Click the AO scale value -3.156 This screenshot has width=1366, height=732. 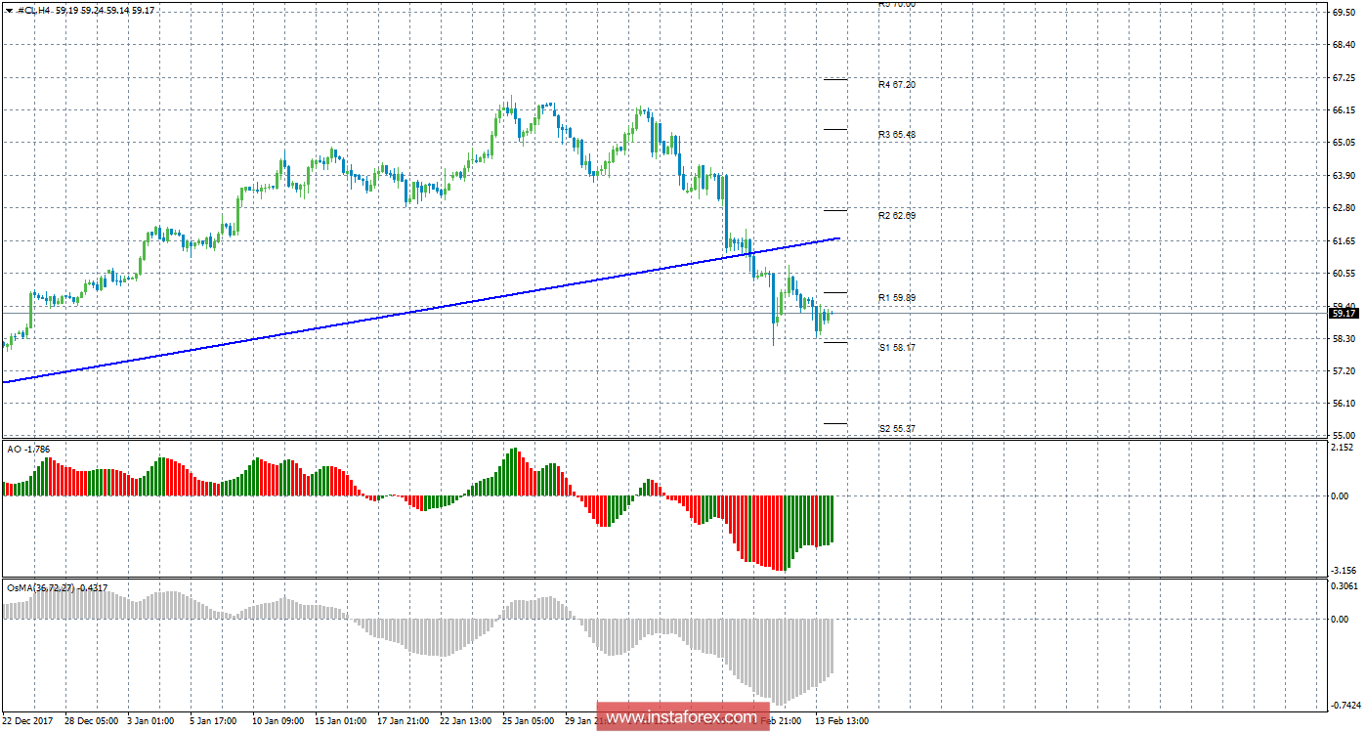click(1345, 570)
